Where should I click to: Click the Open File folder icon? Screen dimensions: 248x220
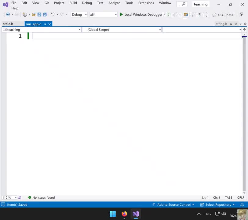34,15
